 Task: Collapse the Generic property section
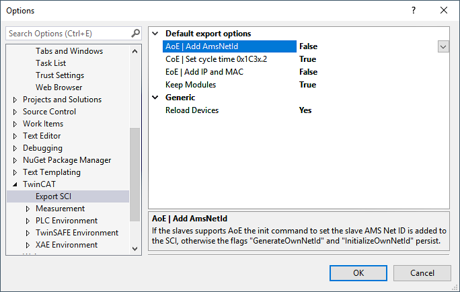point(156,98)
